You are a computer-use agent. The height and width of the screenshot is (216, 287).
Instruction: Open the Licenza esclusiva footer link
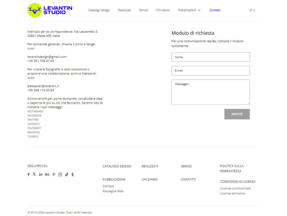(x=232, y=193)
